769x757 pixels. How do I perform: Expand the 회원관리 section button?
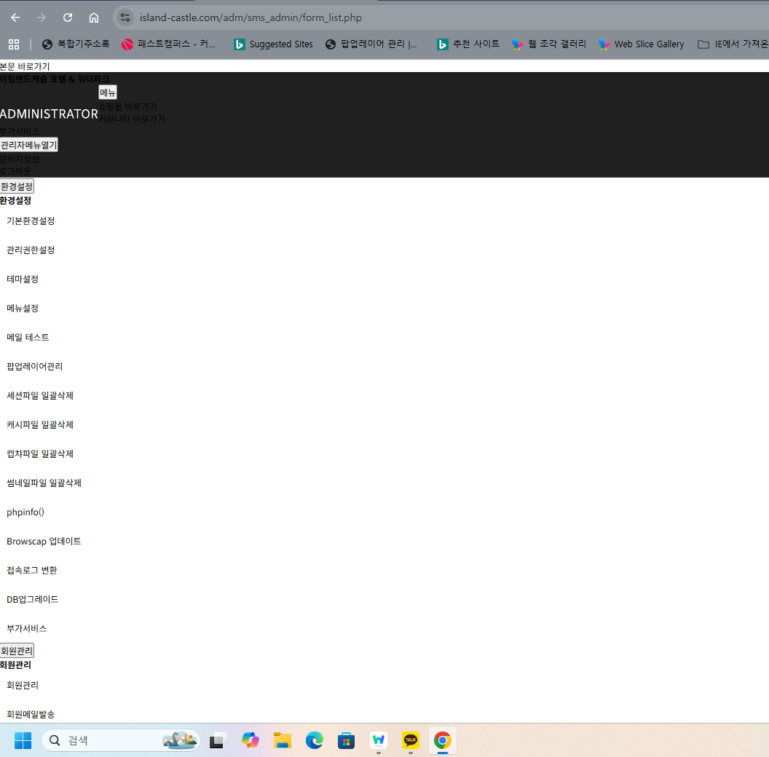click(x=17, y=651)
